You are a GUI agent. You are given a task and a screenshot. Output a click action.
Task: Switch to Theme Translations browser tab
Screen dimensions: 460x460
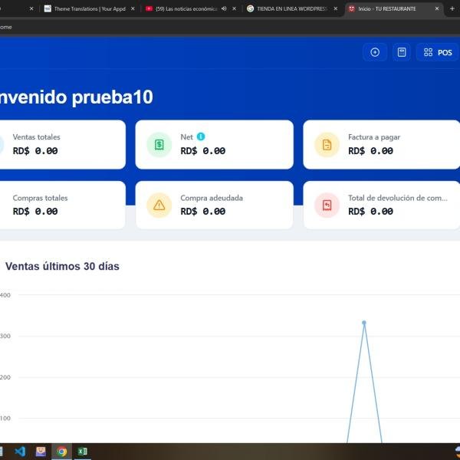[84, 8]
